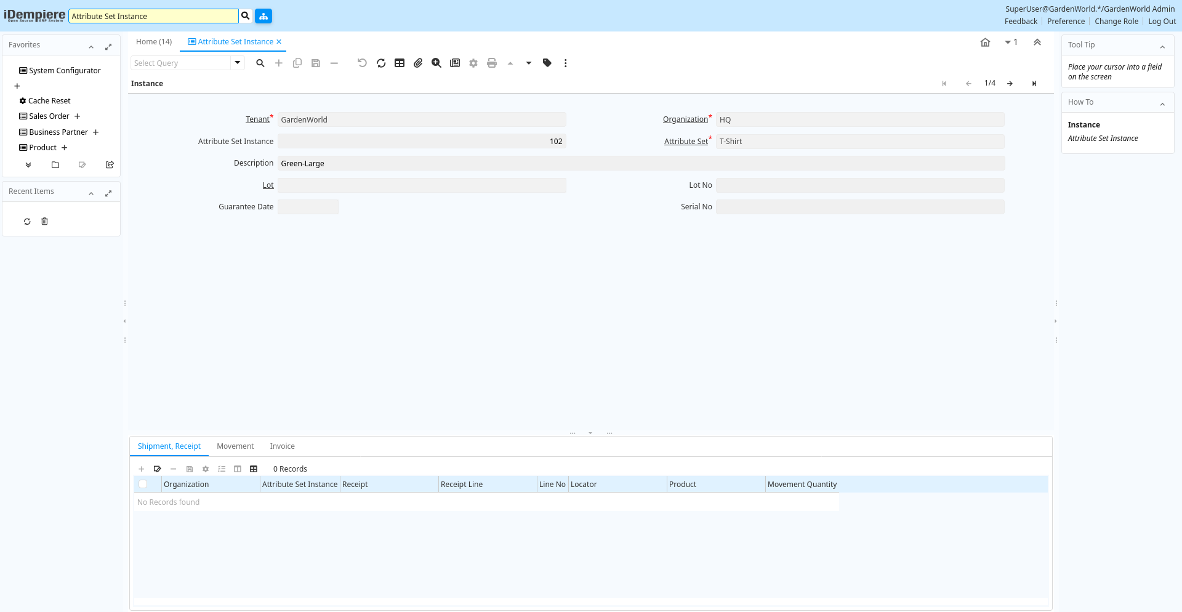Screen dimensions: 1182x612
Task: Switch to the Movement tab
Action: click(235, 446)
